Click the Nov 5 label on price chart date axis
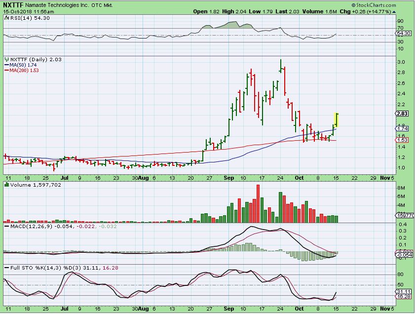Image resolution: width=415 pixels, height=314 pixels. (387, 178)
